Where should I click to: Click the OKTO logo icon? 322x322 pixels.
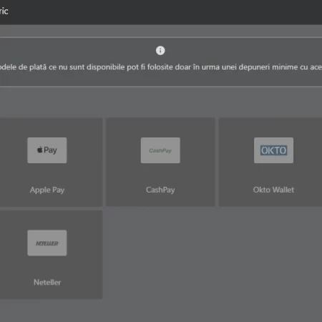273,150
